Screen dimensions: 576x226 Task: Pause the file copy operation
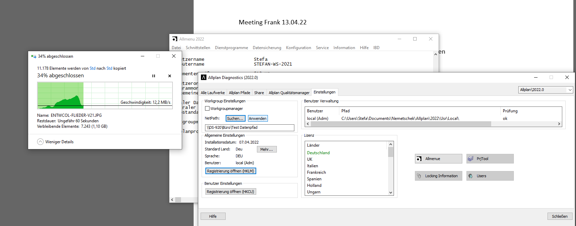pyautogui.click(x=154, y=76)
